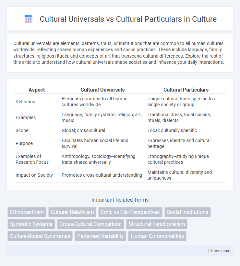Select the Emic vs Etic Perspectives tag

(x=130, y=212)
